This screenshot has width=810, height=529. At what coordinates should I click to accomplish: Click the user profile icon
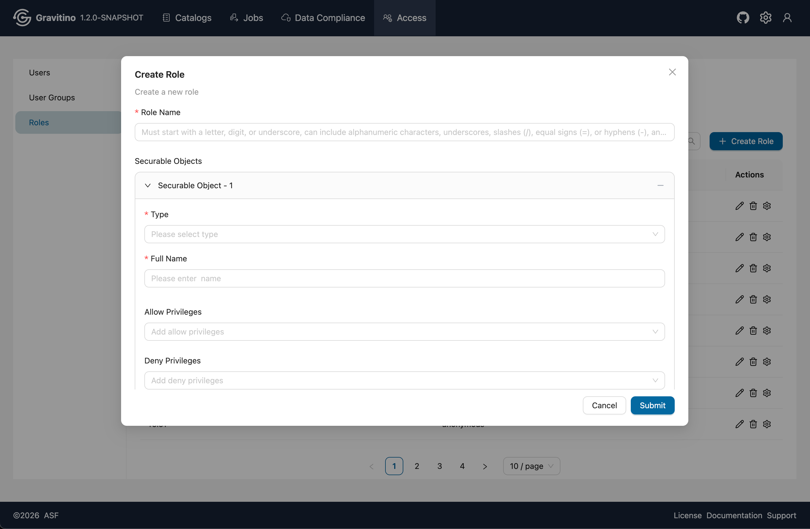[787, 18]
